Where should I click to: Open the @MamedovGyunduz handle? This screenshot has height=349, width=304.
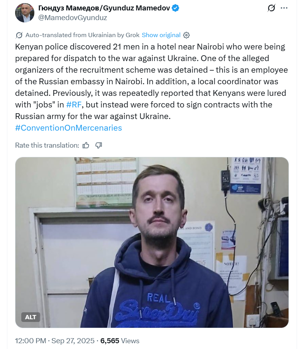click(x=73, y=17)
